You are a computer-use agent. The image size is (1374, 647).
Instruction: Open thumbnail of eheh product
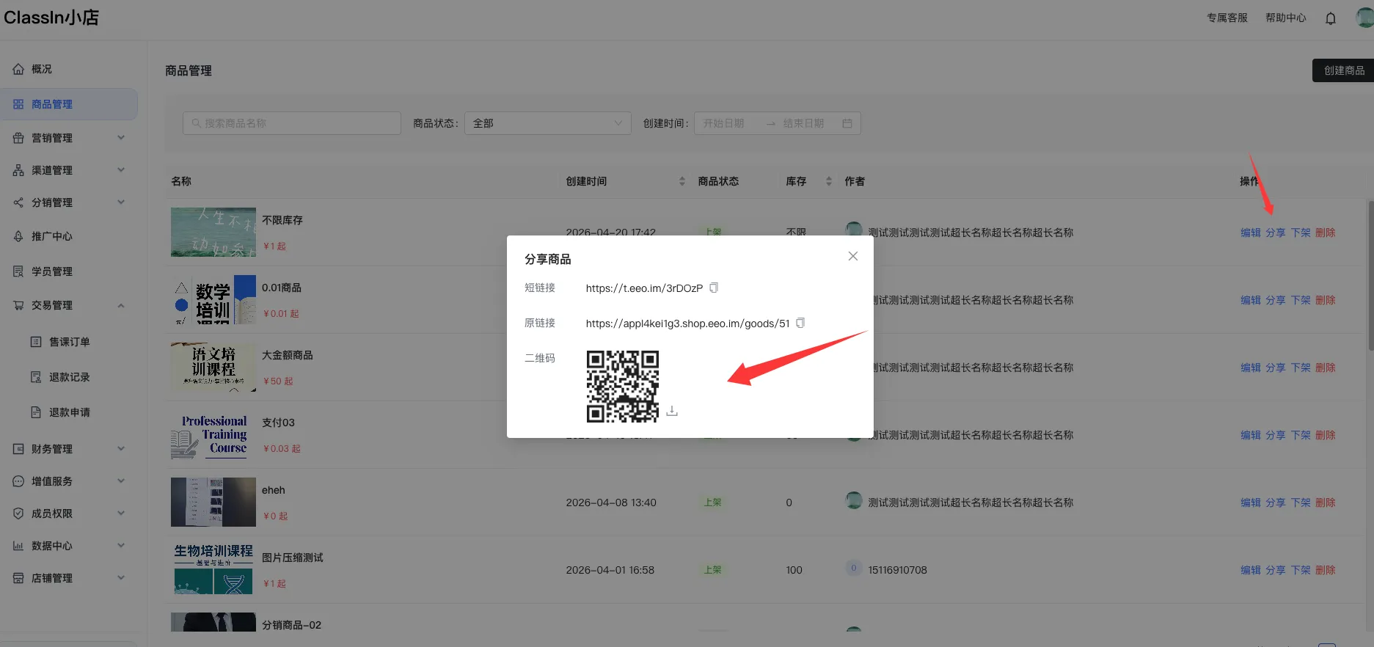213,502
